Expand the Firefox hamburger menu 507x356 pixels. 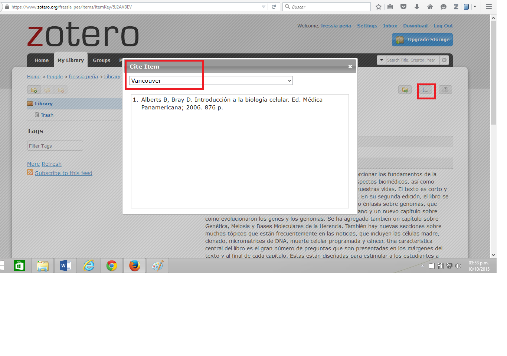coord(489,6)
